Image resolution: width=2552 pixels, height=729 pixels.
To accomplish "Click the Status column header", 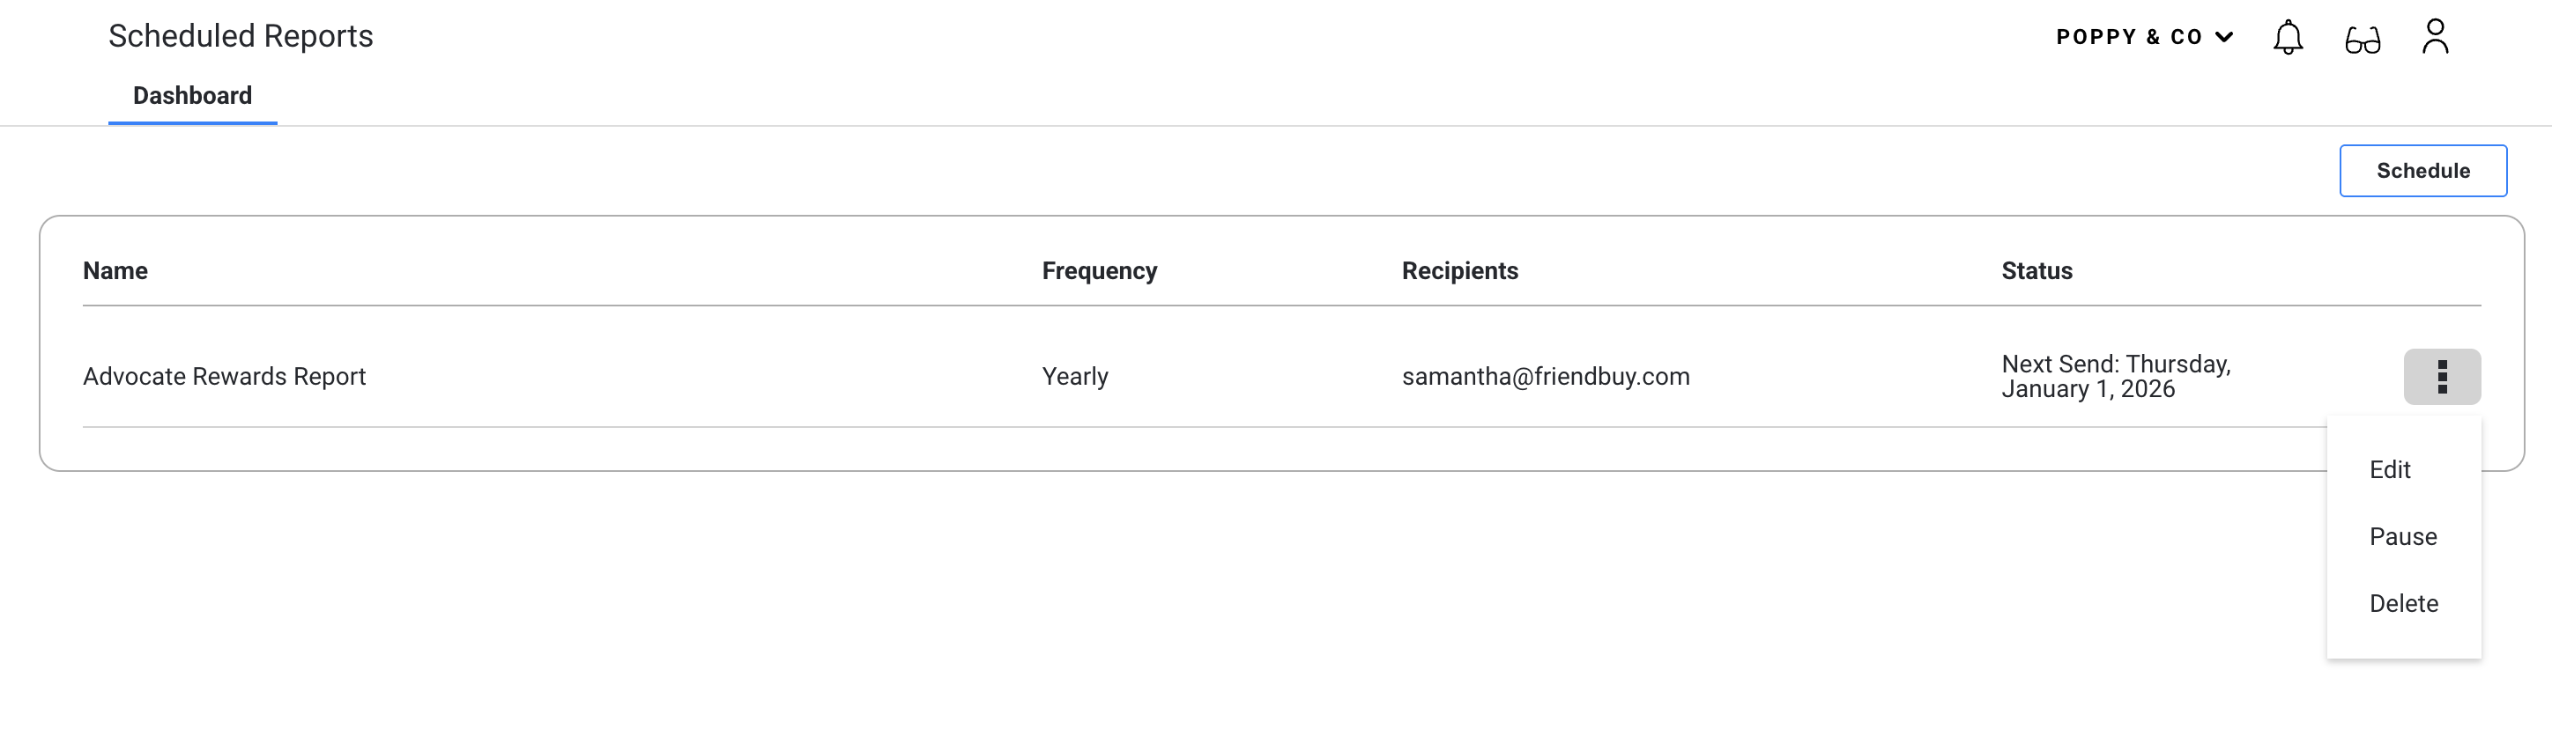I will tap(2036, 271).
